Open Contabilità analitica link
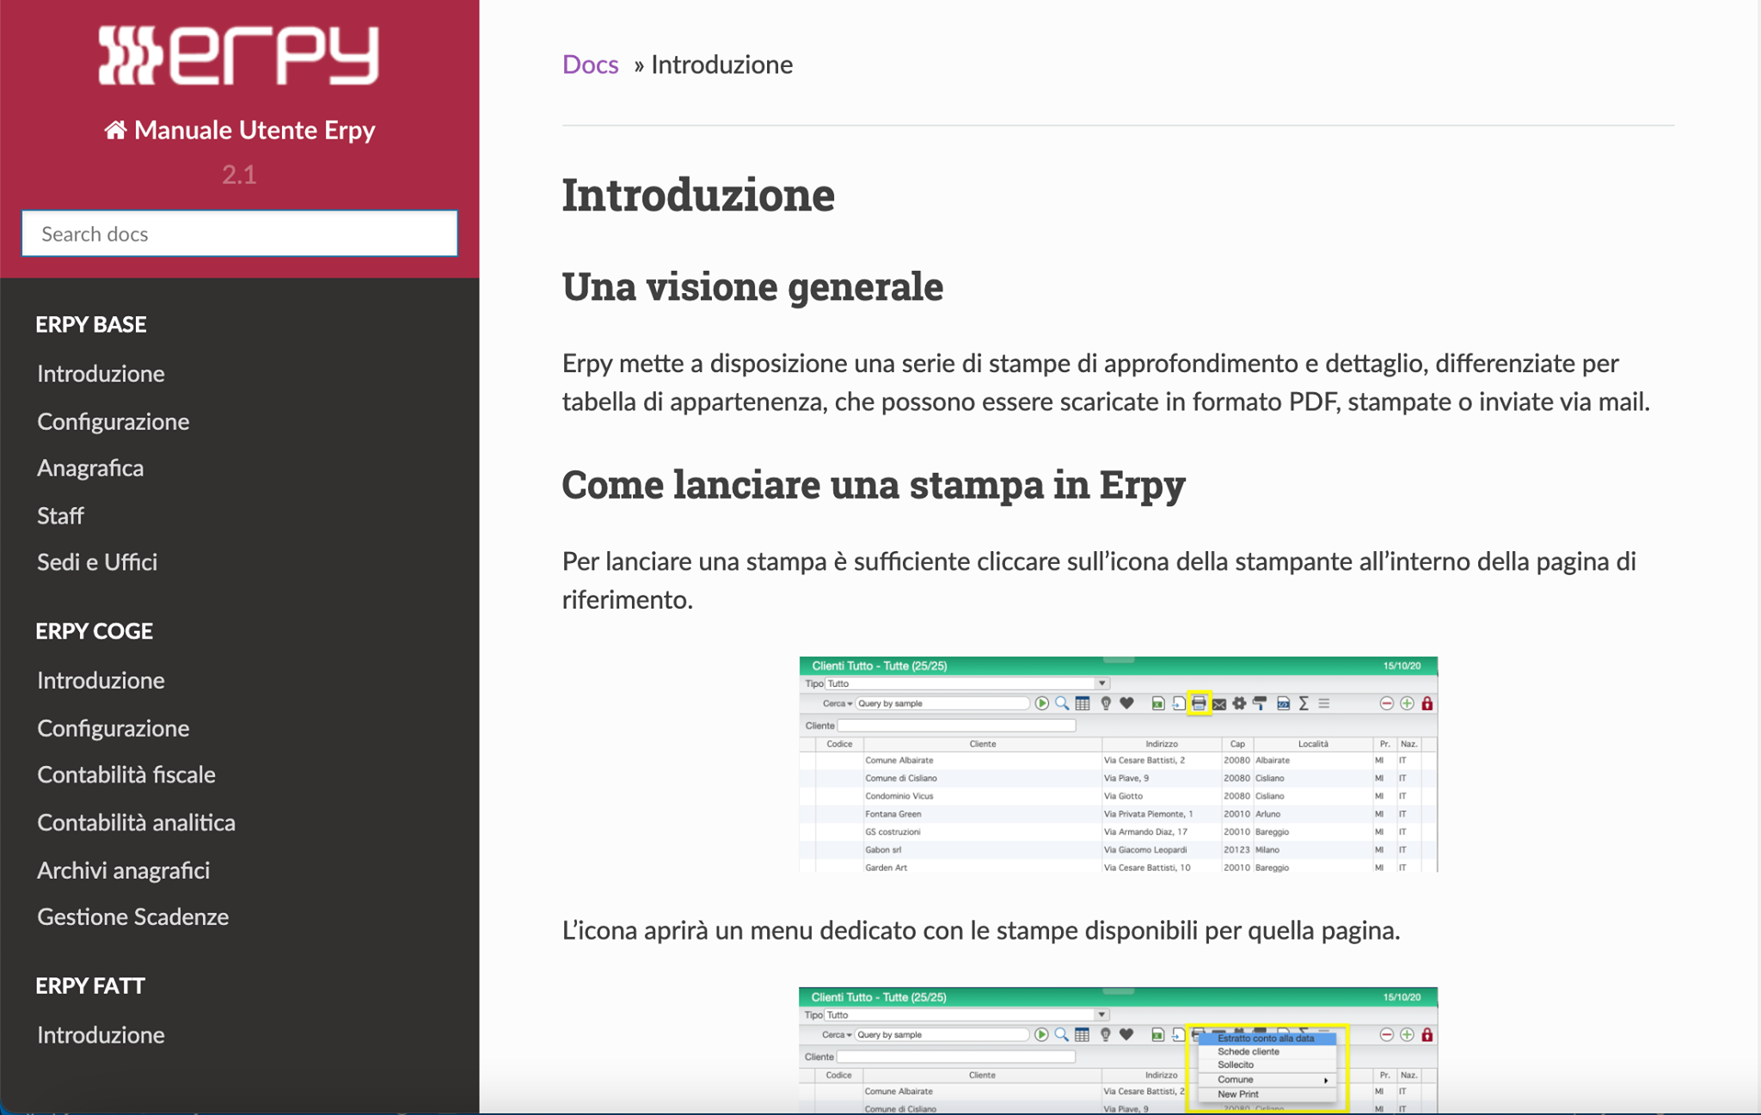 tap(137, 822)
